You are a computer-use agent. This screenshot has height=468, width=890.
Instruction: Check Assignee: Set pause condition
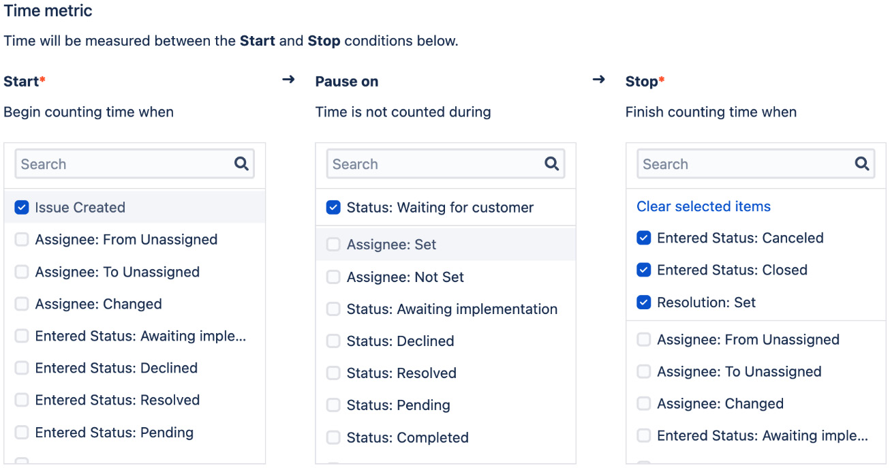click(333, 245)
